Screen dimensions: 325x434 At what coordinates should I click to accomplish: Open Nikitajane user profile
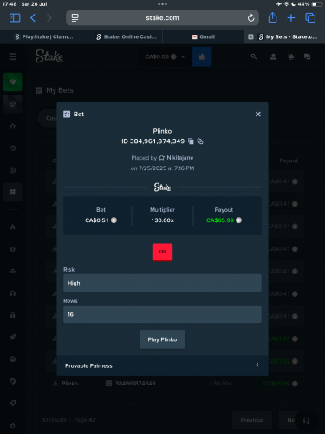(x=179, y=158)
